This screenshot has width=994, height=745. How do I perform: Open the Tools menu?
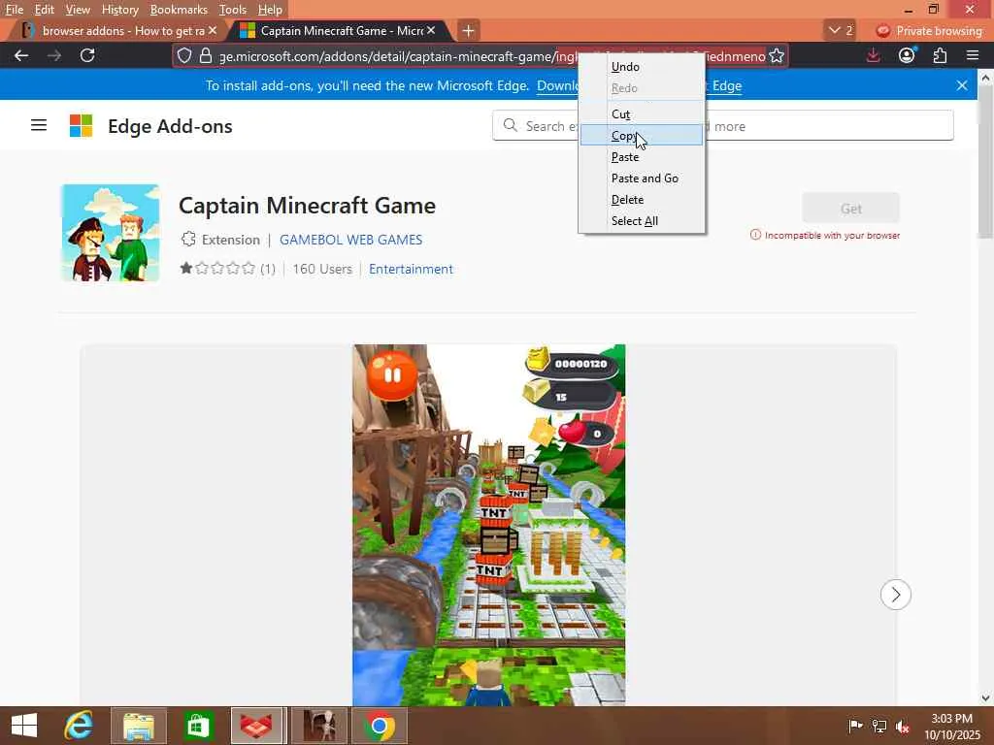pyautogui.click(x=232, y=10)
